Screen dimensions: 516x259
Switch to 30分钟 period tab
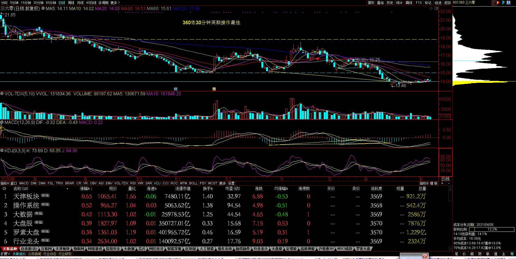coord(38,3)
